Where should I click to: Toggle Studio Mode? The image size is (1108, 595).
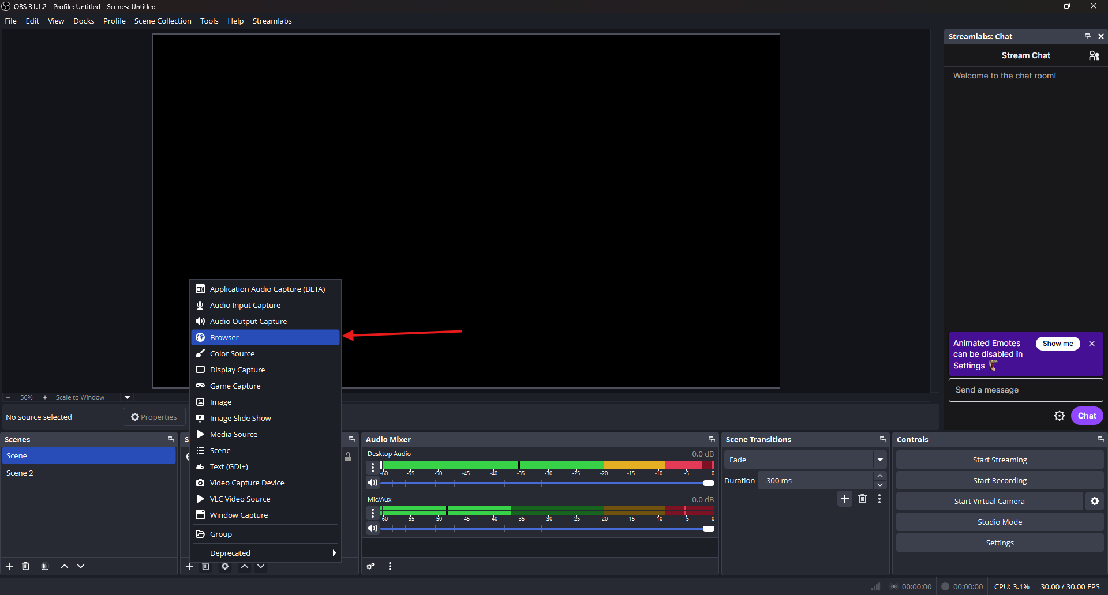[x=1000, y=522]
